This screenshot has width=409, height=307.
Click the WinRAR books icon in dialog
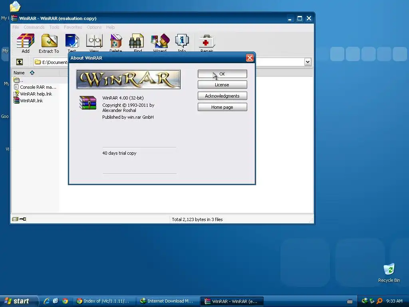(88, 103)
